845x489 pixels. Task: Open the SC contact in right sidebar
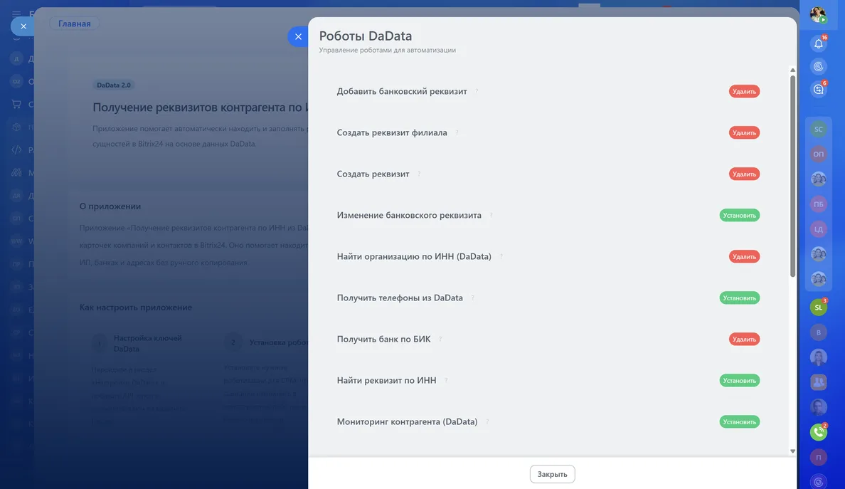(819, 130)
